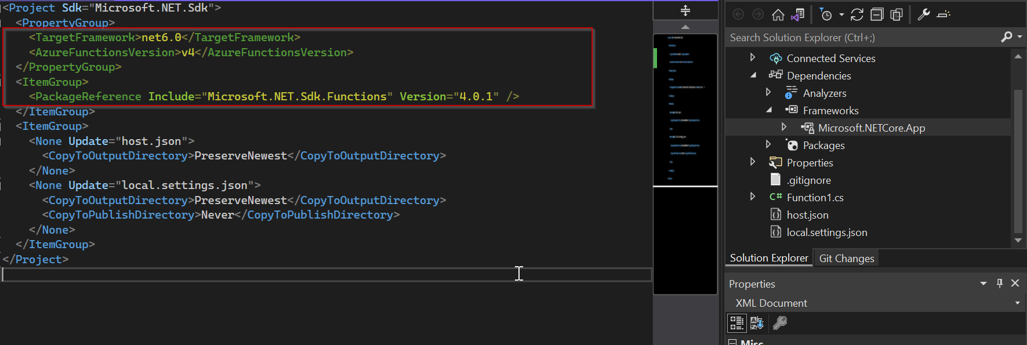
Task: Click in the Search Solution Explorer box
Action: (x=863, y=38)
